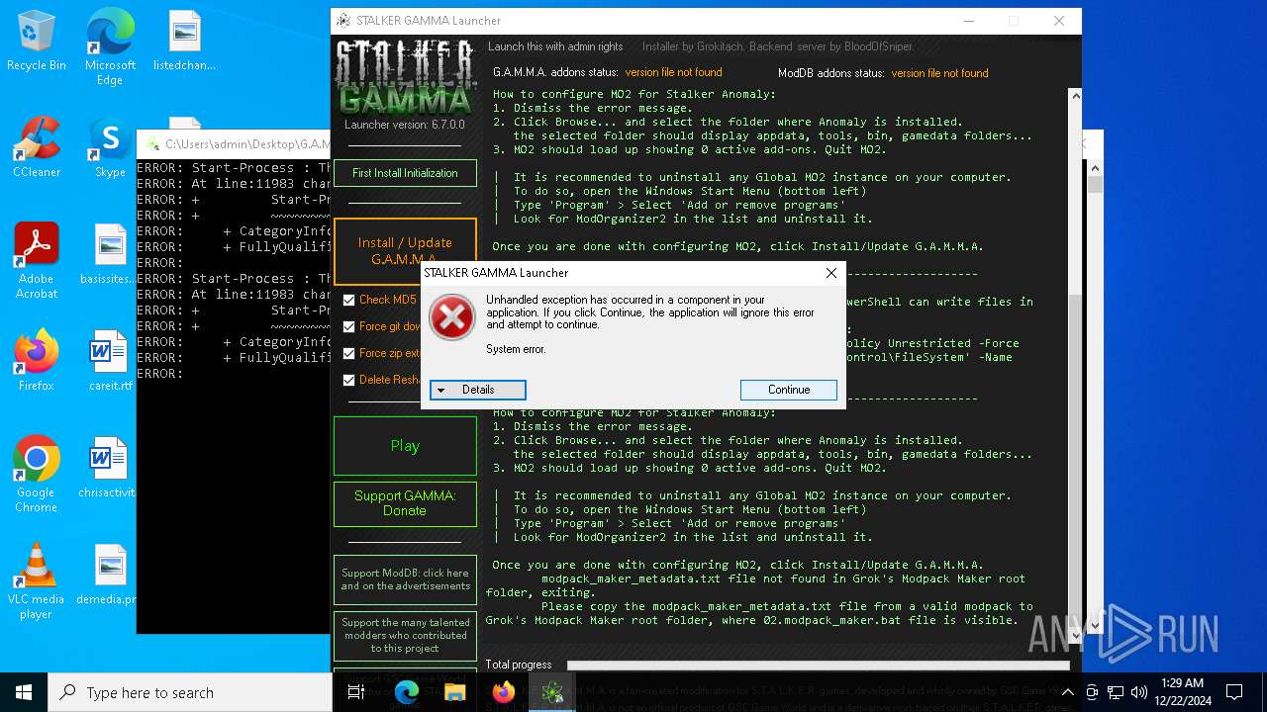Open Edge from the taskbar
Image resolution: width=1267 pixels, height=712 pixels.
click(x=407, y=692)
